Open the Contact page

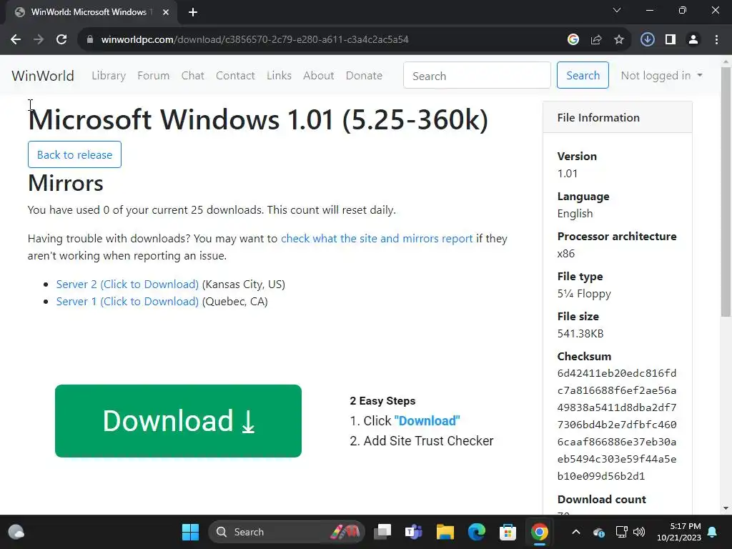tap(235, 76)
